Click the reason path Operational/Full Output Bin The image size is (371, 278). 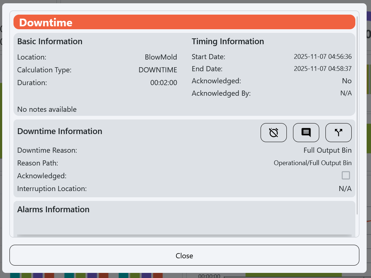(312, 163)
